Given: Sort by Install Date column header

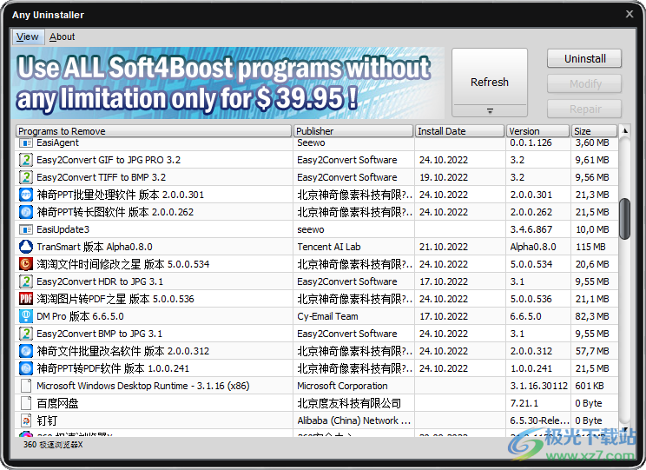Looking at the screenshot, I should pyautogui.click(x=460, y=131).
